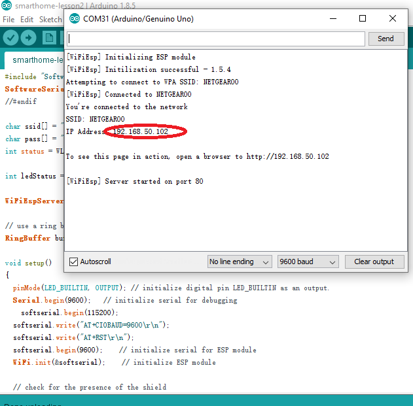The image size is (413, 406).
Task: Click the pinMode(LED_BUILTIN, OUTPUT) code line
Action: coord(171,288)
